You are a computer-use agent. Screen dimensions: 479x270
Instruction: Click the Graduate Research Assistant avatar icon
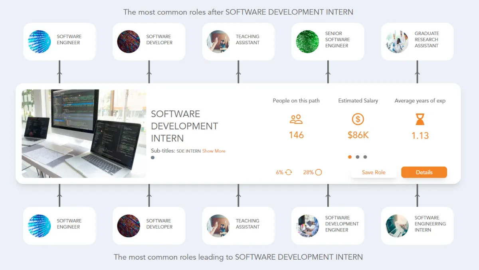(397, 41)
